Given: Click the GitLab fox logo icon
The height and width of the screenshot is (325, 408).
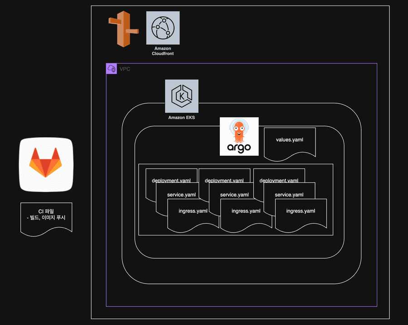Looking at the screenshot, I should coord(46,165).
